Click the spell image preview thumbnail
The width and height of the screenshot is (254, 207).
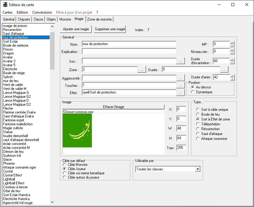click(77, 130)
